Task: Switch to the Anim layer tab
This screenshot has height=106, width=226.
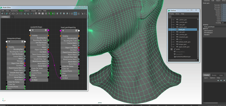Action: [221, 75]
